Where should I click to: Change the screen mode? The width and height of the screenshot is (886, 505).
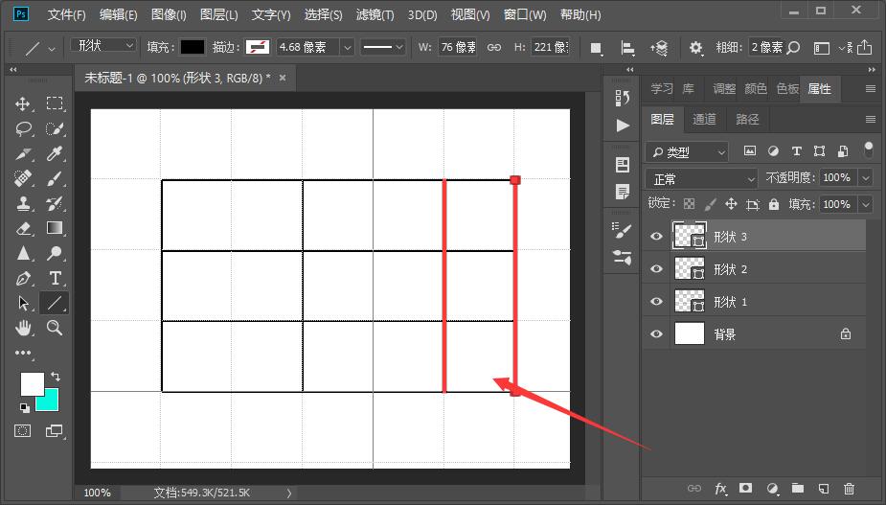[55, 431]
